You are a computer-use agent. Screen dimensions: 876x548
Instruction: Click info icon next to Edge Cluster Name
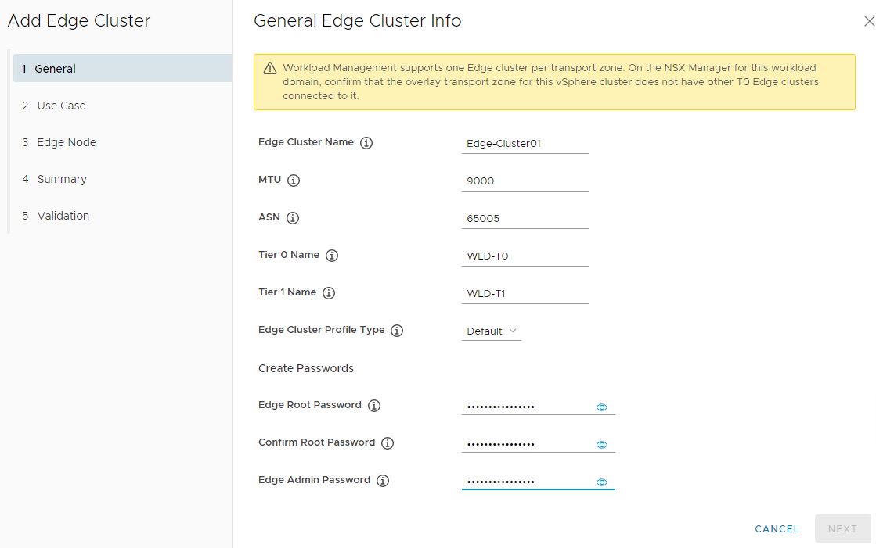coord(366,143)
